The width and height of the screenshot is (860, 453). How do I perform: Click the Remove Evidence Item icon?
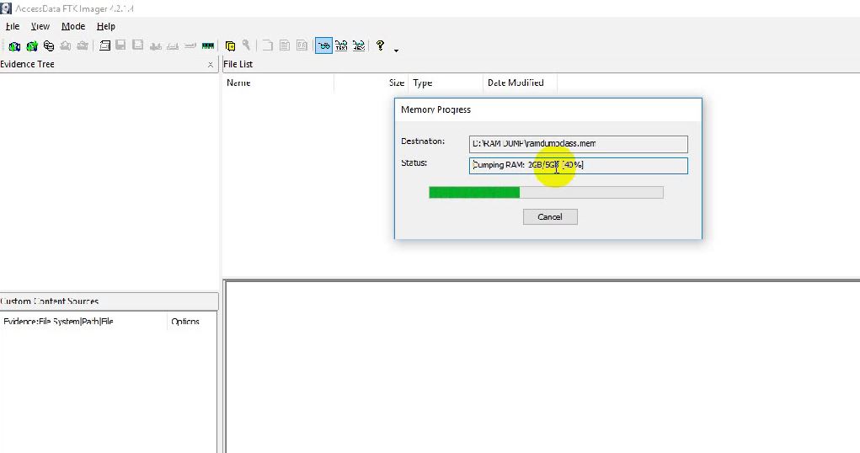pos(65,45)
